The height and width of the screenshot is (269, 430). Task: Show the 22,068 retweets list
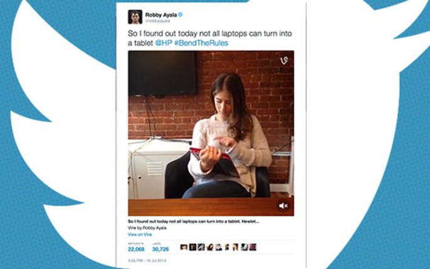point(136,247)
